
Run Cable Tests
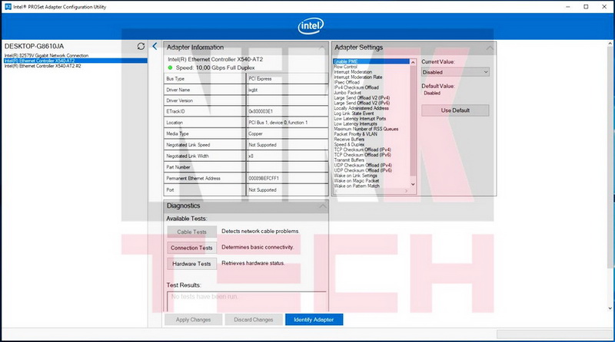[x=191, y=232]
